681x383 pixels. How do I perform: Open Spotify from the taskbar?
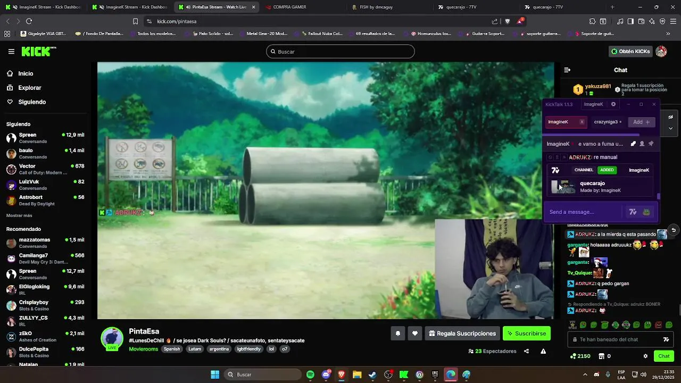pos(310,374)
